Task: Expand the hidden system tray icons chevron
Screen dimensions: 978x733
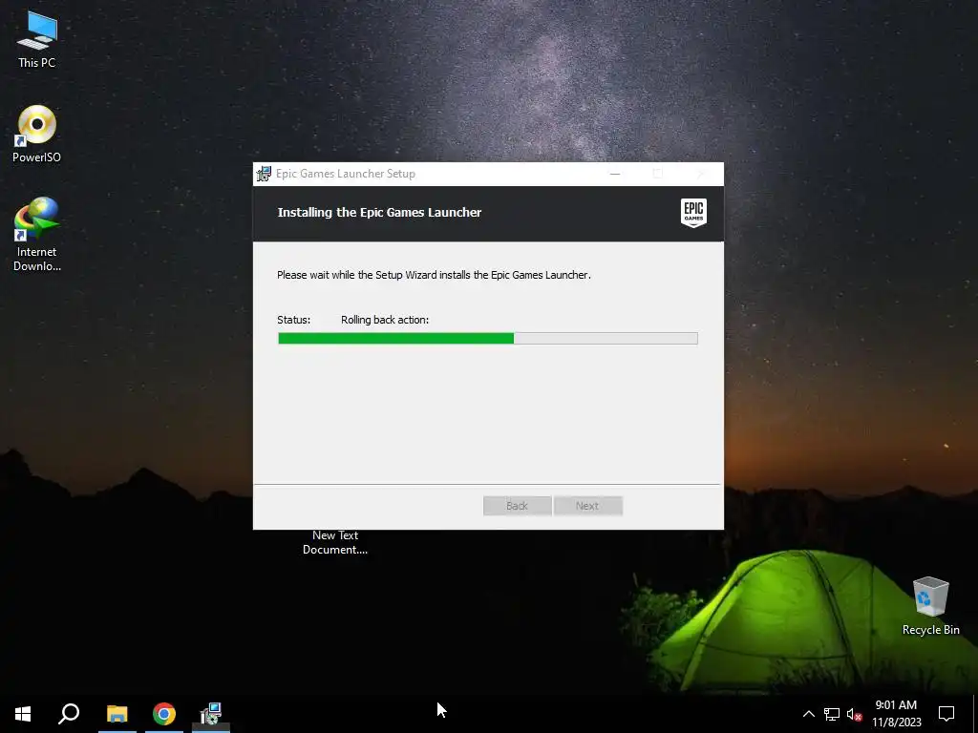Action: [808, 714]
